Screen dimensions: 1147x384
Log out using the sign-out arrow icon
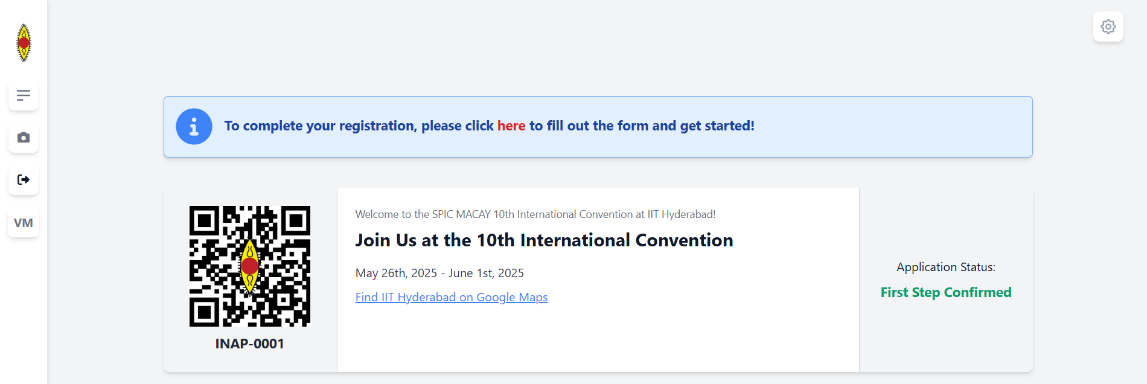tap(24, 180)
